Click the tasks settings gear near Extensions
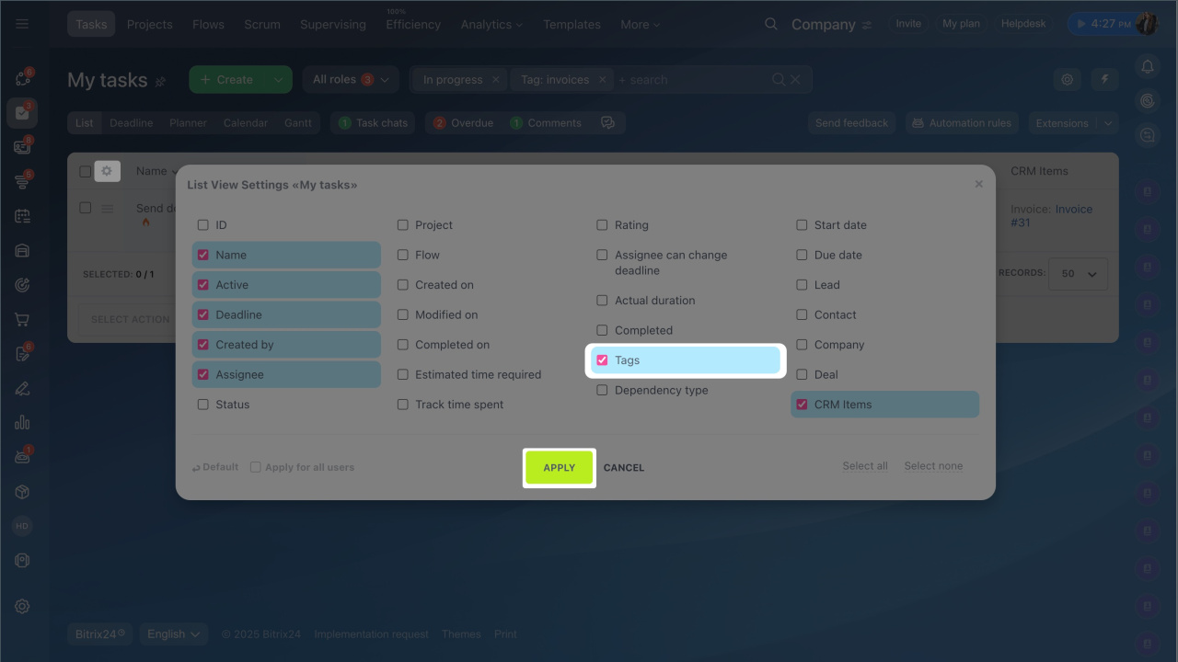The width and height of the screenshot is (1178, 662). [x=1068, y=80]
